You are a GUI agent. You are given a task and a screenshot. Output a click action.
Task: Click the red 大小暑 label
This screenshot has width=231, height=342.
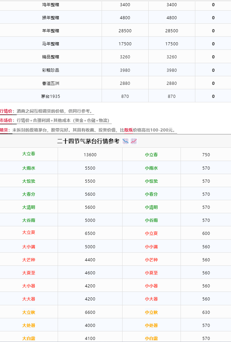tap(28, 286)
